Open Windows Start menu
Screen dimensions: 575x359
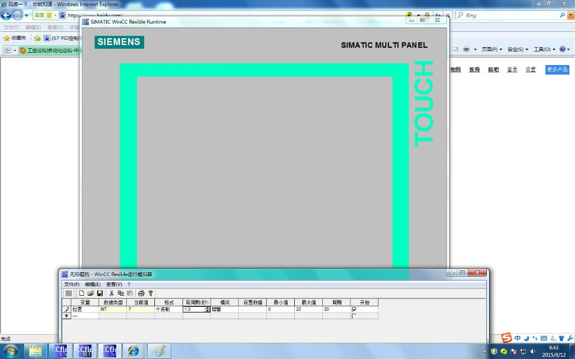[10, 351]
